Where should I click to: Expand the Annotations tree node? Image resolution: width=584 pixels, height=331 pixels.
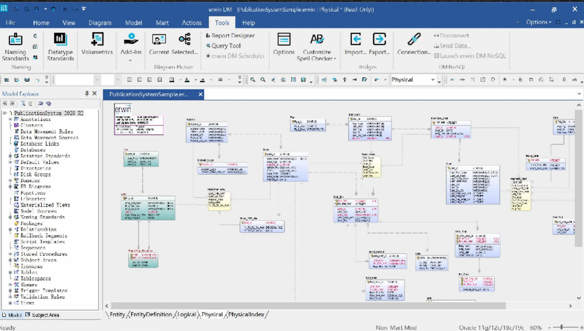coord(11,119)
